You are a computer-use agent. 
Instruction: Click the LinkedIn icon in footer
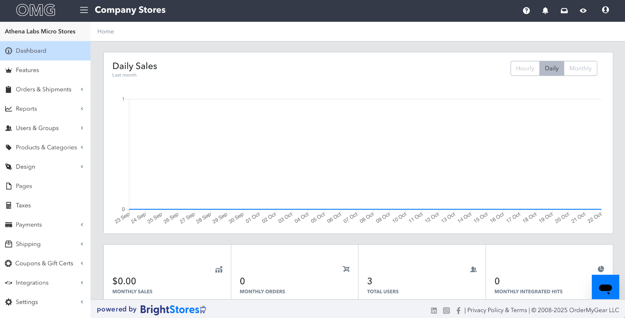coord(434,311)
